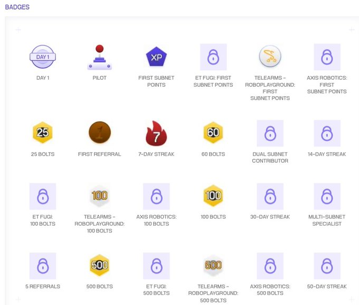
Task: Select the Pilot joystick badge icon
Action: 100,57
